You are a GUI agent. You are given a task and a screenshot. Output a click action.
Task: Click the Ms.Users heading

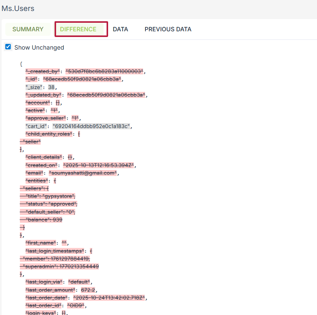(x=18, y=8)
